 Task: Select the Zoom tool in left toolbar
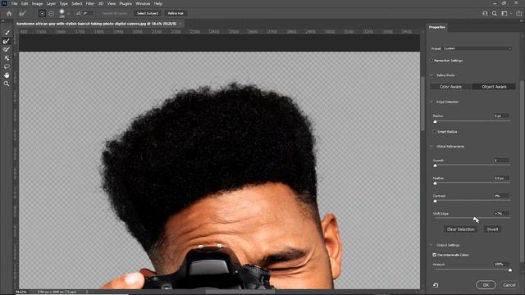click(7, 84)
